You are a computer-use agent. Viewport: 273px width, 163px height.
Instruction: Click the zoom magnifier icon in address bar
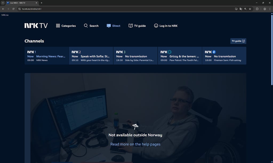coord(245,9)
